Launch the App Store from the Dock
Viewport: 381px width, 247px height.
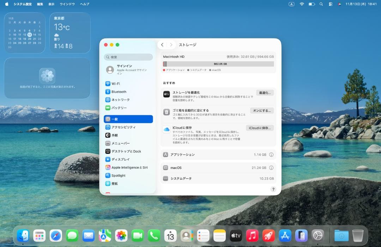pos(284,235)
